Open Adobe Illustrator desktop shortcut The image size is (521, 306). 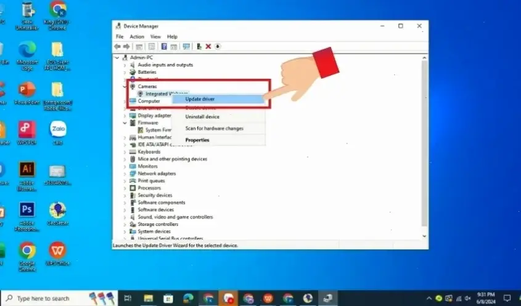27,176
